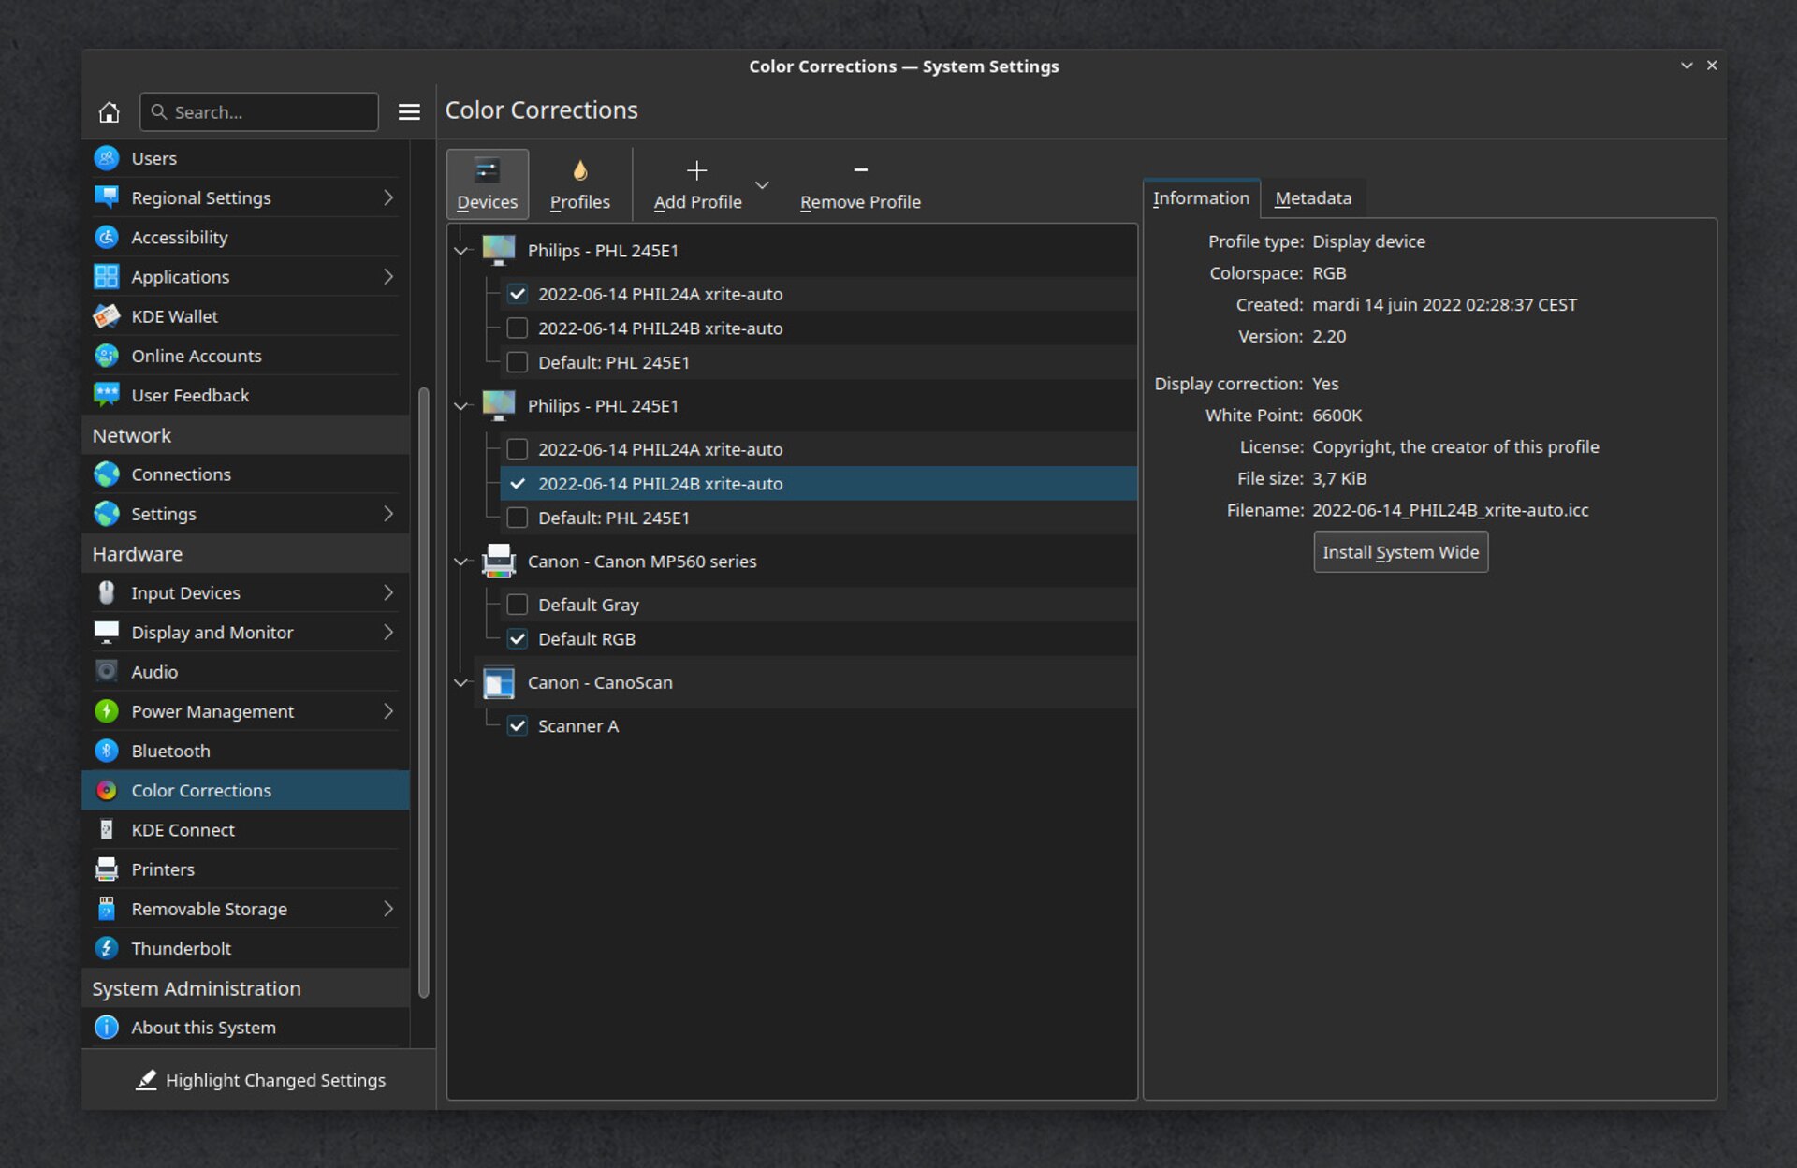The height and width of the screenshot is (1168, 1797).
Task: Select the Information tab
Action: (x=1201, y=198)
